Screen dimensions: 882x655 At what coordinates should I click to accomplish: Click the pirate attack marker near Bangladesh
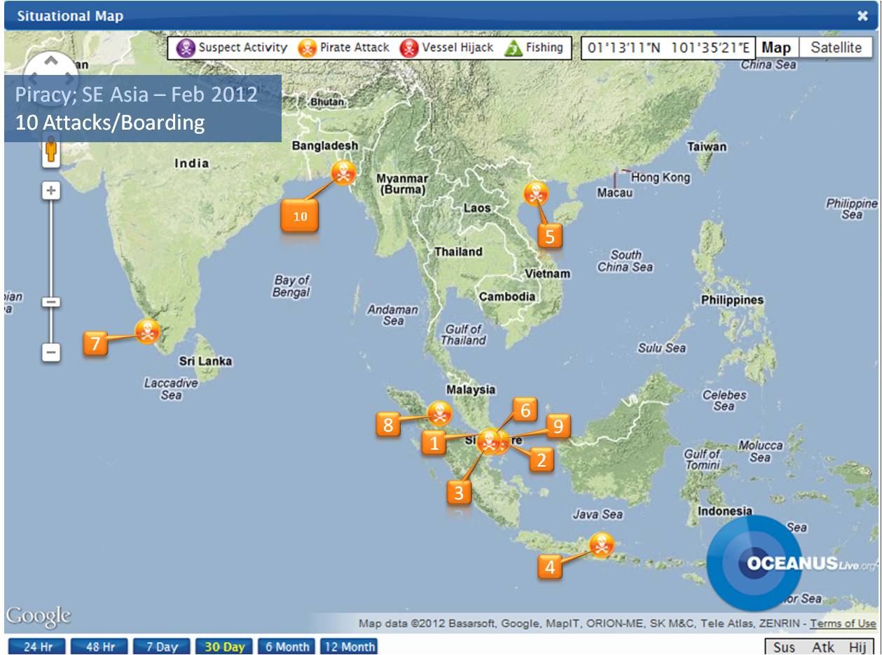pyautogui.click(x=343, y=172)
